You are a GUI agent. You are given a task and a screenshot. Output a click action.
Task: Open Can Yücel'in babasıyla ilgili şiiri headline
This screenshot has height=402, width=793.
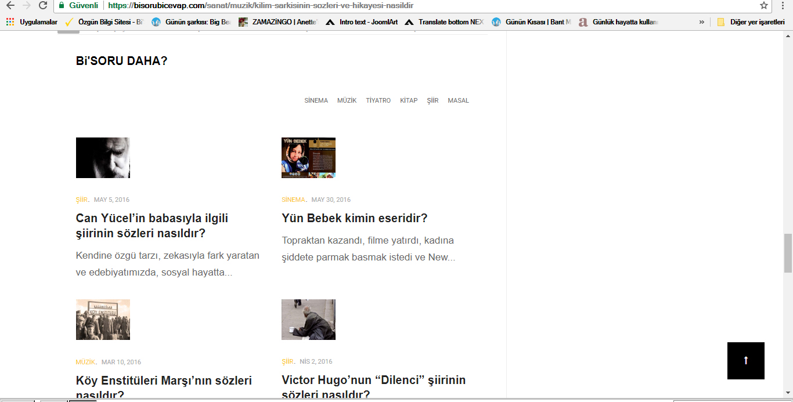point(152,226)
